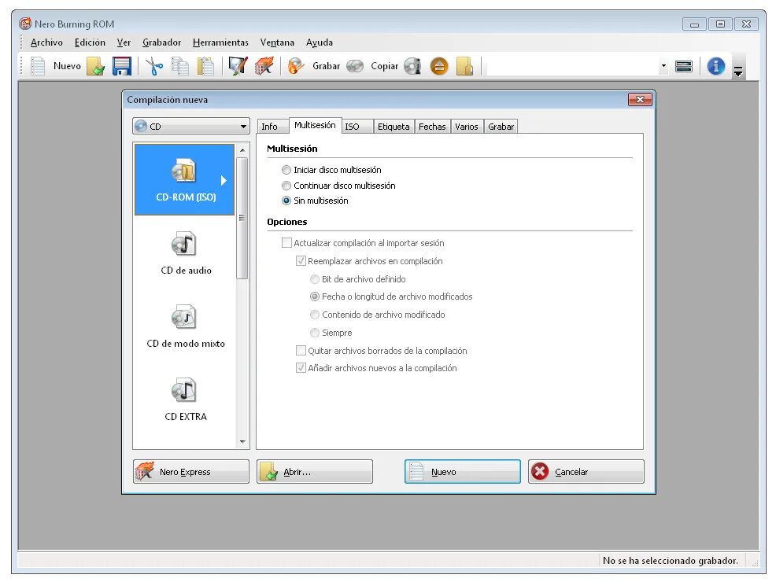Screen dimensions: 776x582
Task: Click the Nero Express button
Action: [x=191, y=472]
